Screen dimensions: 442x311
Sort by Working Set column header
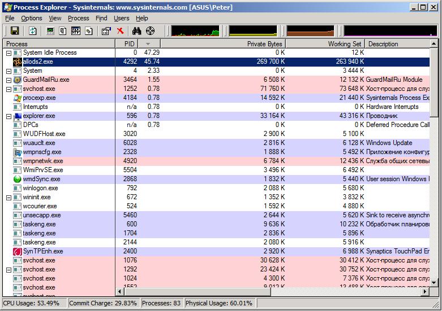click(x=325, y=44)
